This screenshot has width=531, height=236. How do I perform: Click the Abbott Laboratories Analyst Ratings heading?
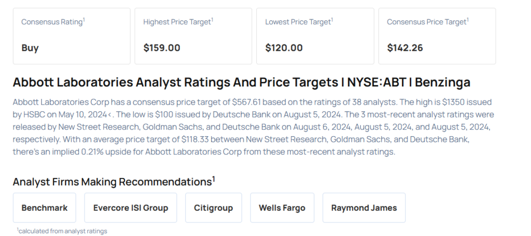pos(241,82)
